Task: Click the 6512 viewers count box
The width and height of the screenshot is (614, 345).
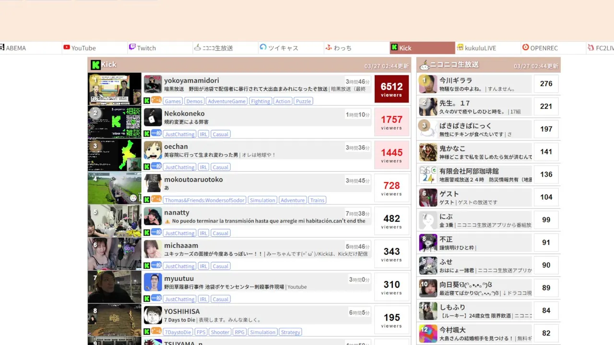Action: click(391, 89)
